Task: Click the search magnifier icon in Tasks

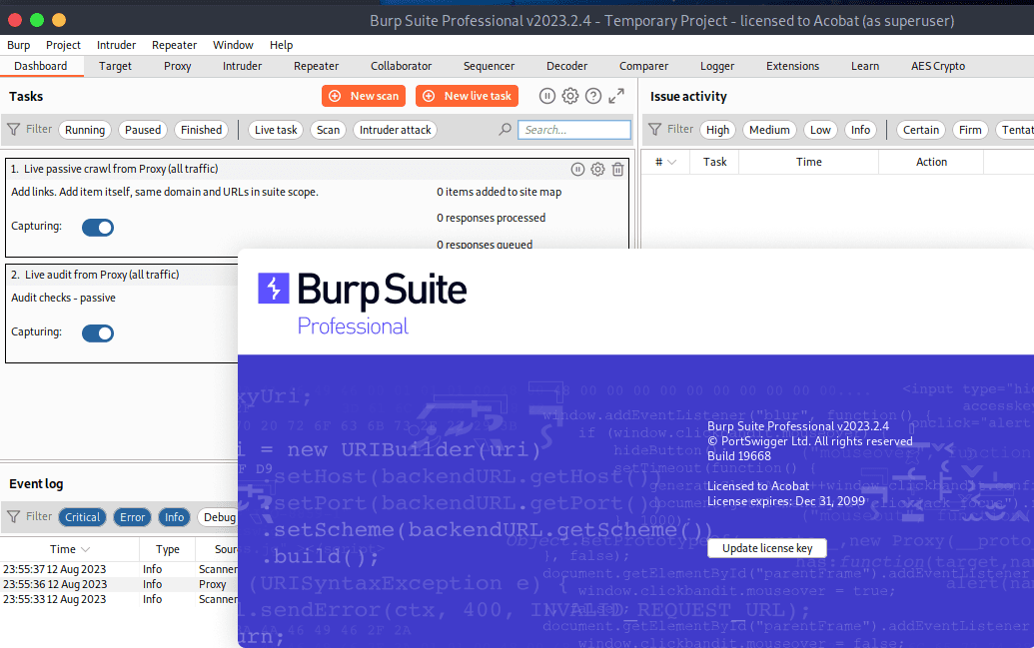Action: 506,130
